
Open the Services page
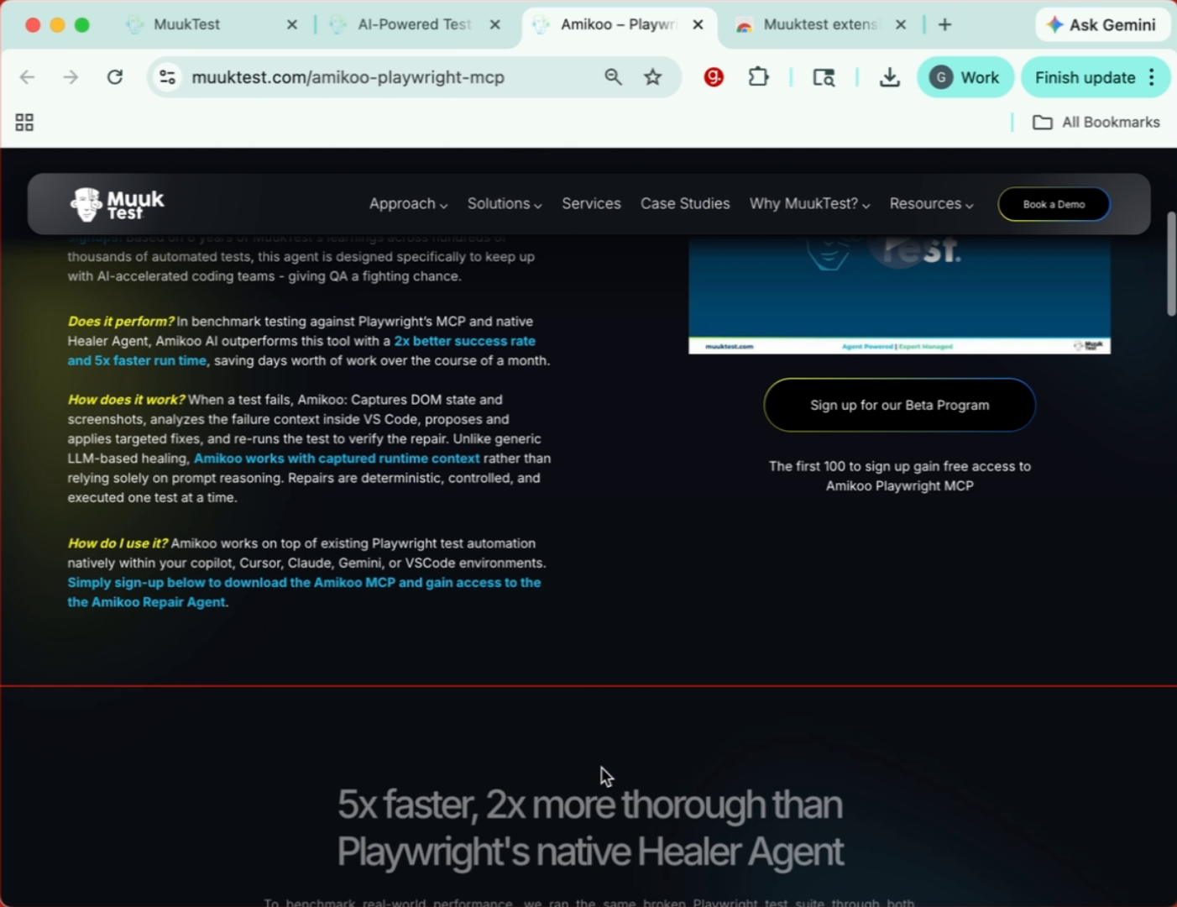591,204
